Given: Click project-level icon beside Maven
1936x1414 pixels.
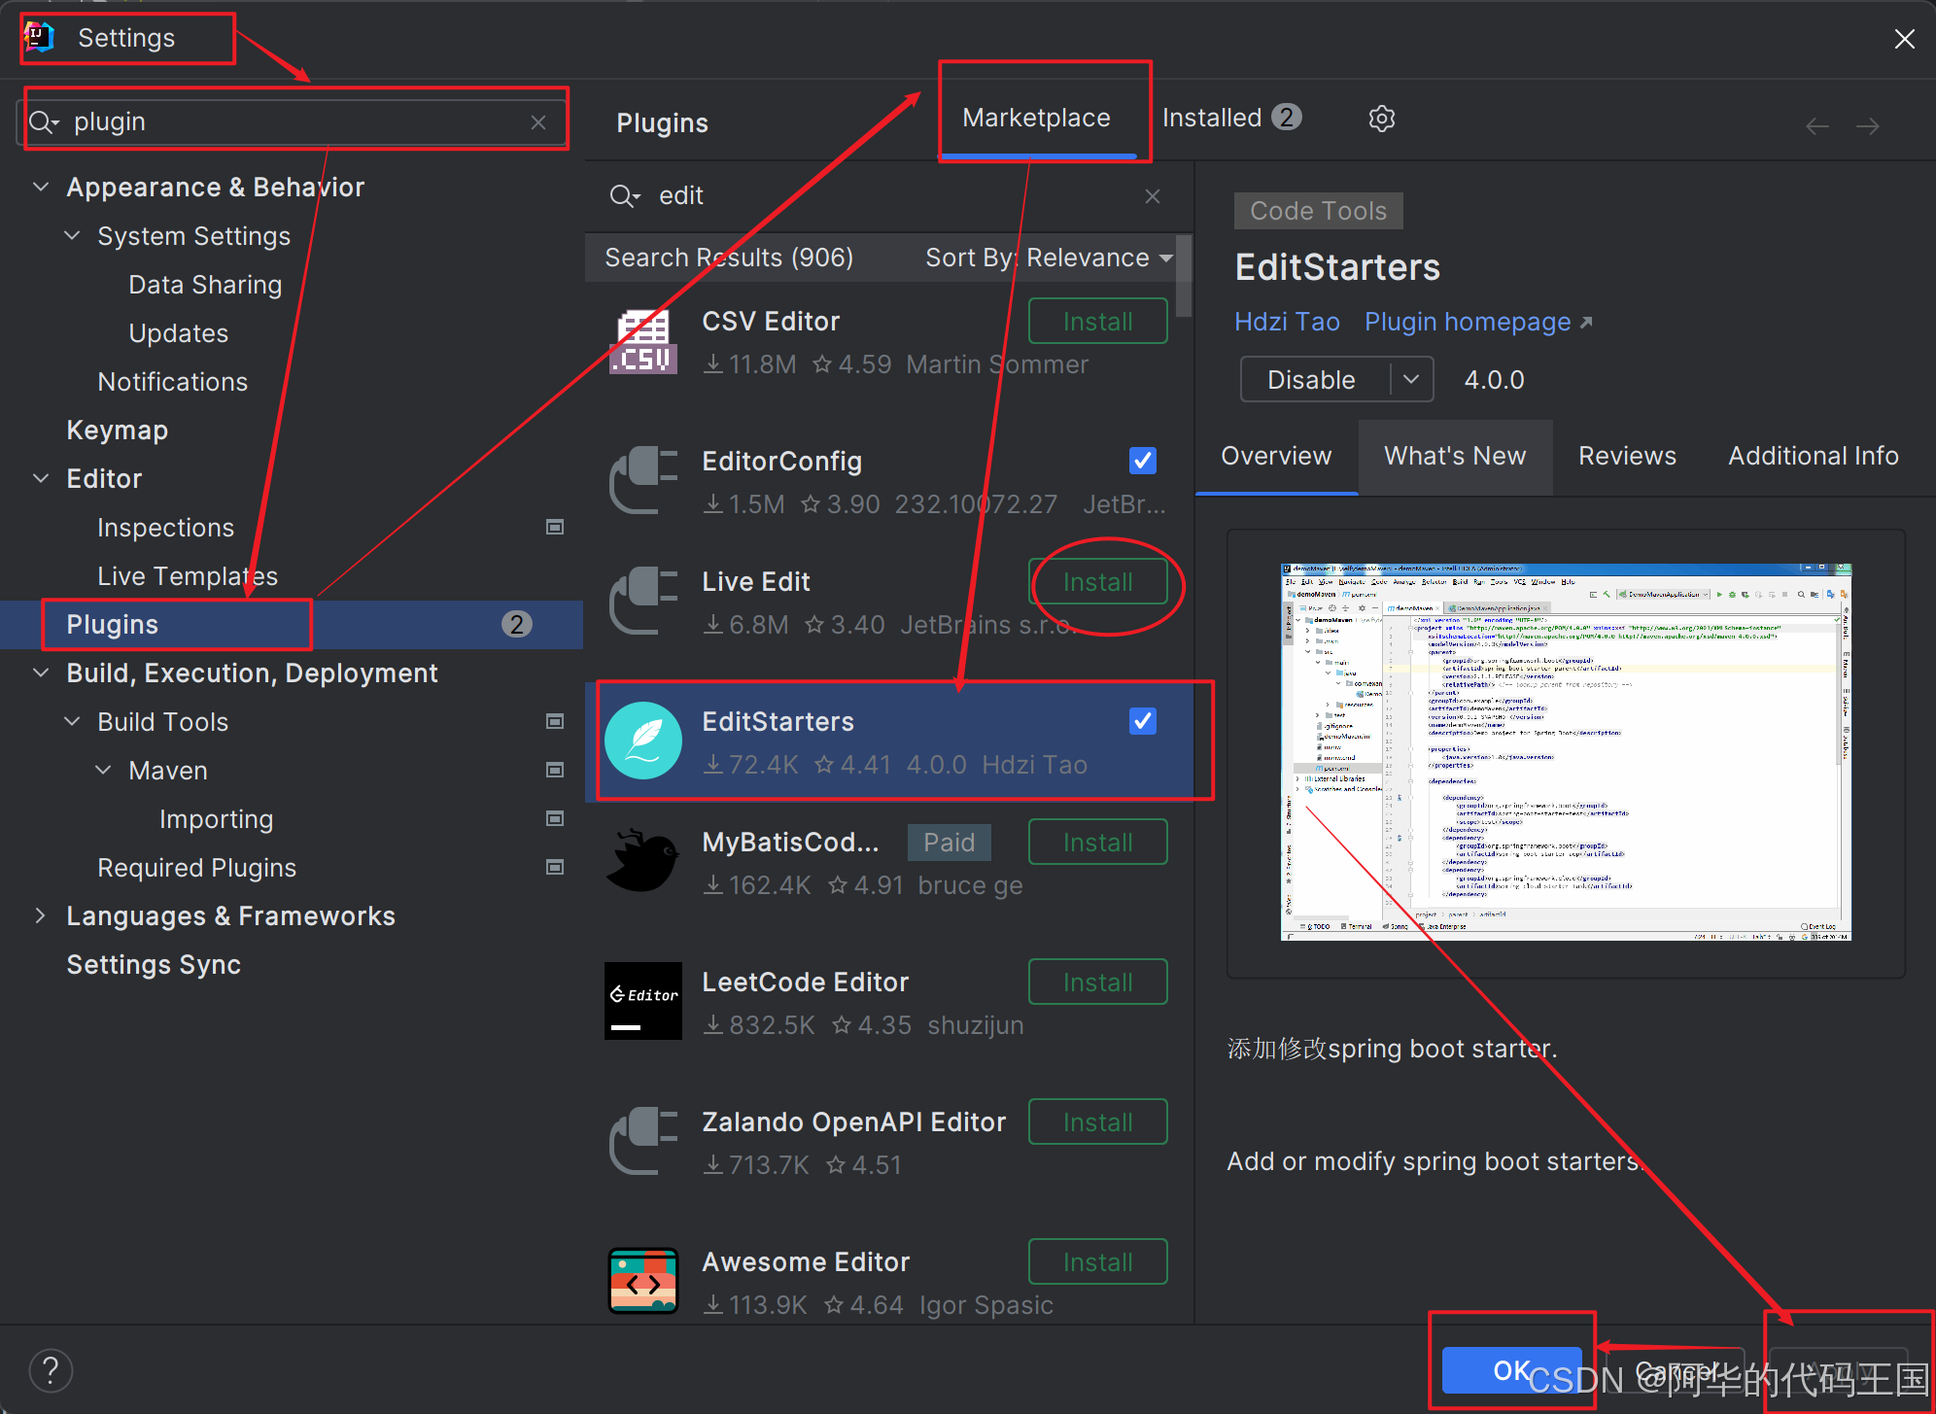Looking at the screenshot, I should 555,770.
